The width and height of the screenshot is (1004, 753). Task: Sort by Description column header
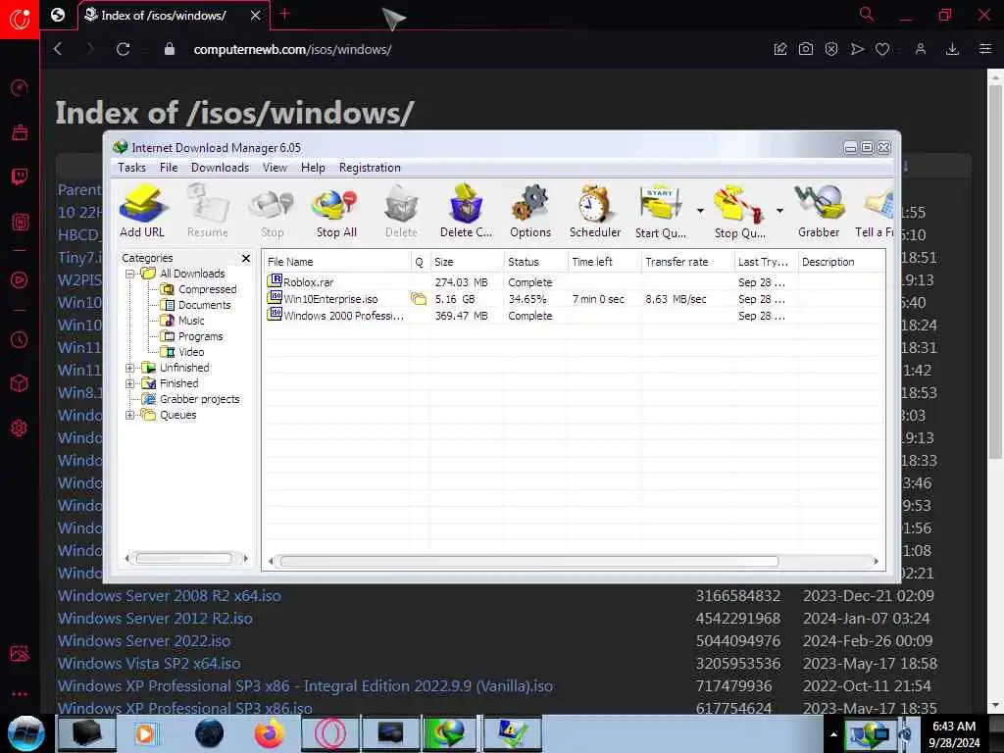pyautogui.click(x=841, y=262)
